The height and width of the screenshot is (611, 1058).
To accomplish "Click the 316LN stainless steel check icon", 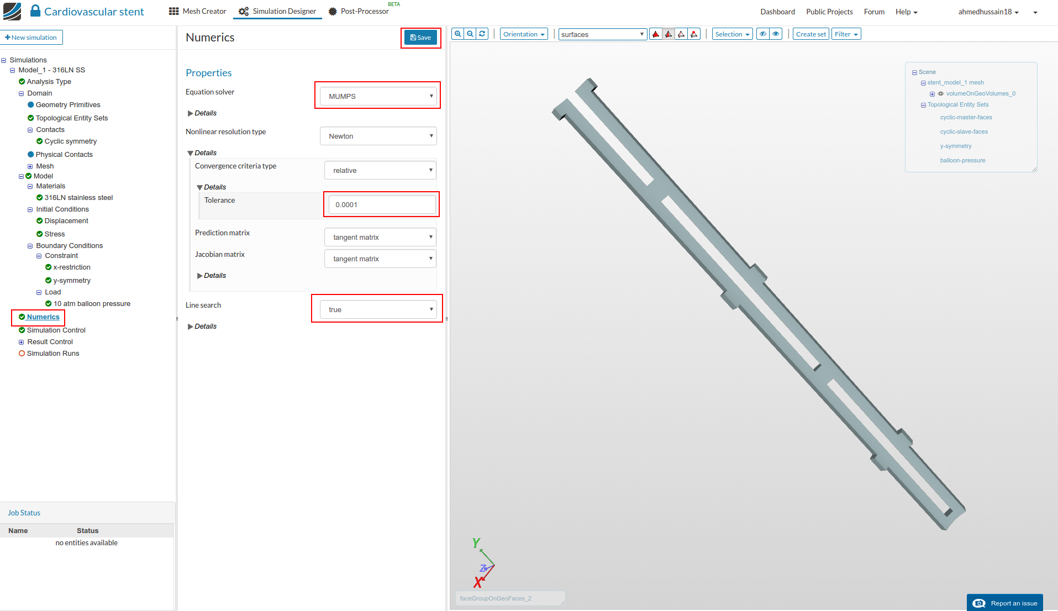I will [40, 198].
